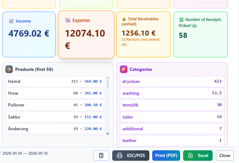Image resolution: width=239 pixels, height=163 pixels.
Task: Click the Income chart icon
Action: pos(11,21)
